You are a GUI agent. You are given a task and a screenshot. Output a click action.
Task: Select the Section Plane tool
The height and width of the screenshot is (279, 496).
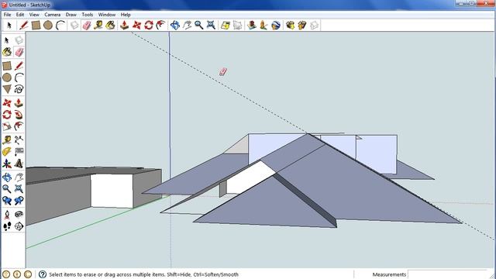19,226
